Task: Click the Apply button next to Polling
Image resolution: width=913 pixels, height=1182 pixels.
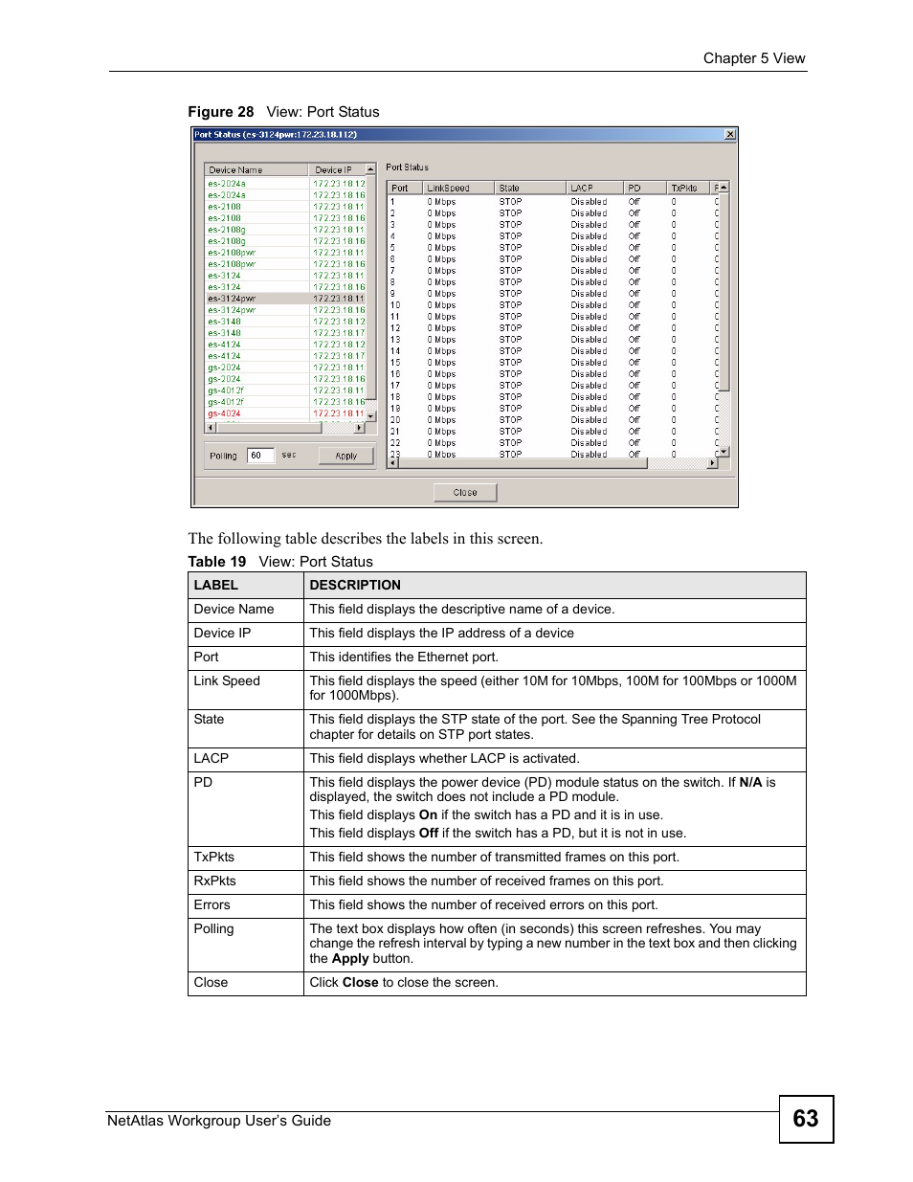Action: point(345,456)
